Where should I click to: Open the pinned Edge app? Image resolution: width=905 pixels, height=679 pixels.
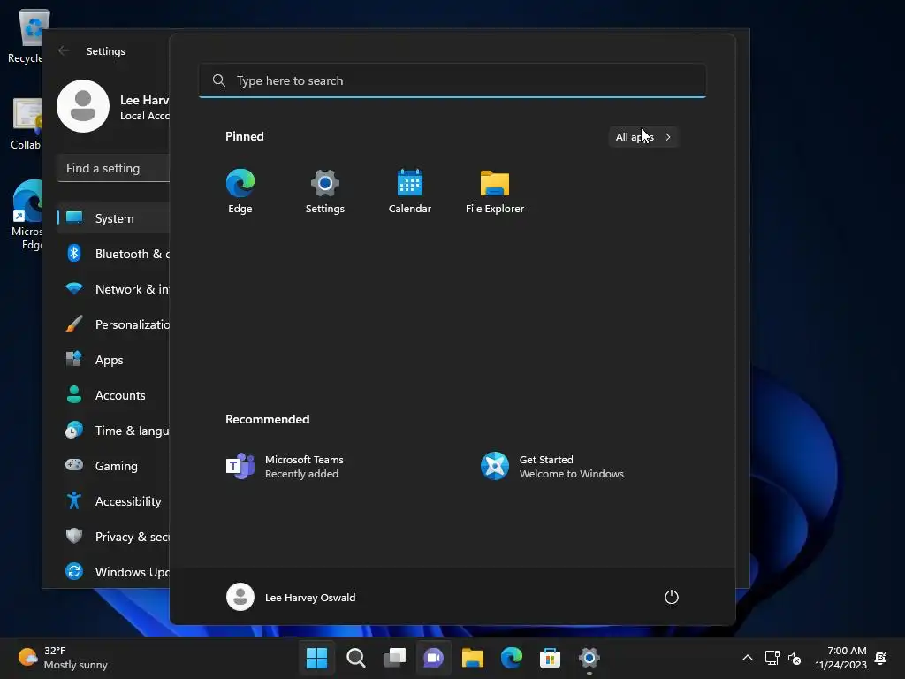pyautogui.click(x=240, y=192)
